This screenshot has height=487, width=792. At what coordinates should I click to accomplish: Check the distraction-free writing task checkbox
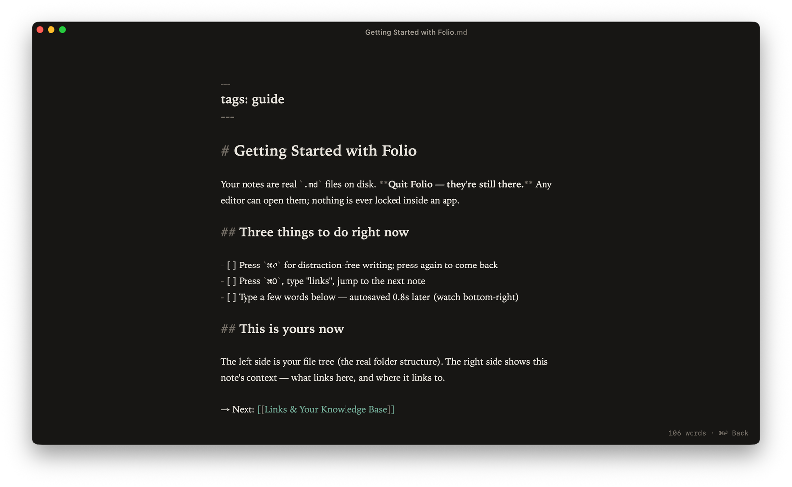tap(231, 266)
